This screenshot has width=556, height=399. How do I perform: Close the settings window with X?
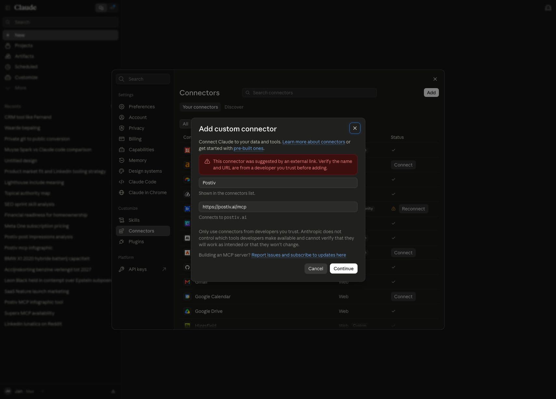point(435,79)
